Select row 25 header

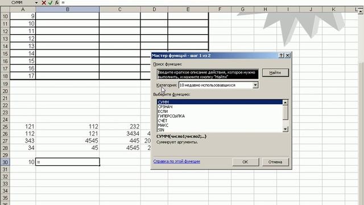tap(5, 126)
